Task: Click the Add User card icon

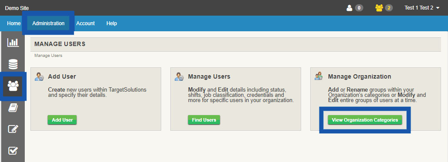Action: click(39, 76)
